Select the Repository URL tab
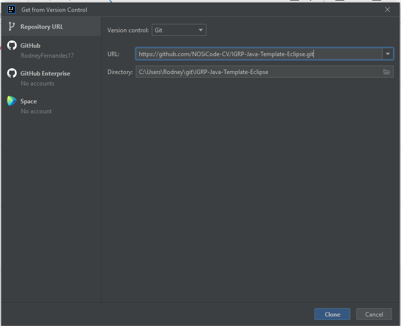 click(x=51, y=26)
